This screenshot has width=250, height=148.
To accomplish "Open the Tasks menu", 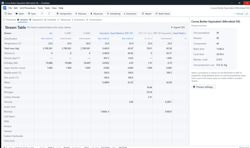I will pyautogui.click(x=47, y=8).
